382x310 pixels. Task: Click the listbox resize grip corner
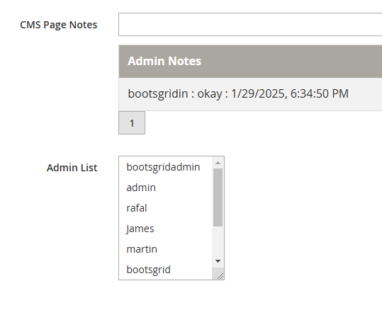(220, 276)
